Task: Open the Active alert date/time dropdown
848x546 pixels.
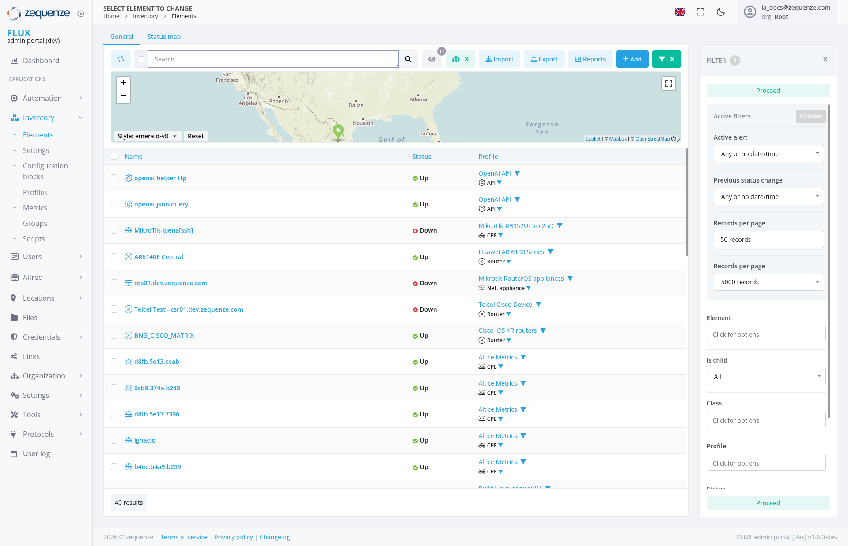Action: coord(768,154)
